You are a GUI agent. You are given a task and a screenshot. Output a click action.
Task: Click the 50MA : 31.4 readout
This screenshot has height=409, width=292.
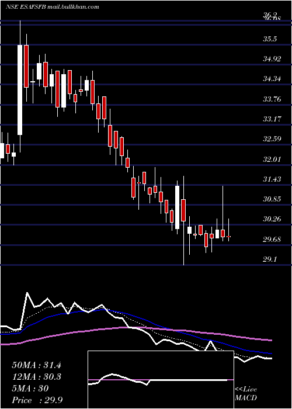click(x=36, y=365)
